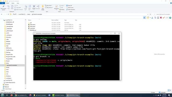Open address bar history dropdown
The height and width of the screenshot is (97, 172).
tap(148, 14)
